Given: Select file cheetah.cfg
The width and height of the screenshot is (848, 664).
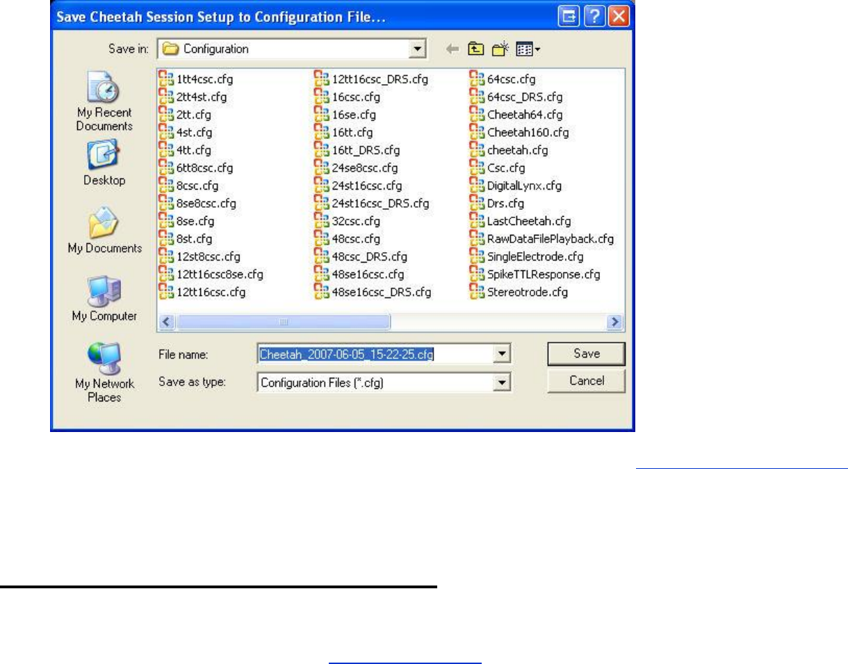Looking at the screenshot, I should point(509,150).
